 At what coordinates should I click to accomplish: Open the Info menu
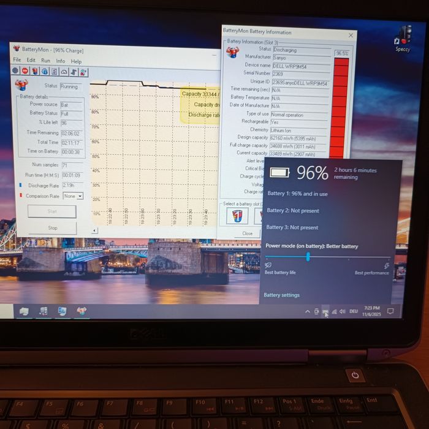[61, 61]
